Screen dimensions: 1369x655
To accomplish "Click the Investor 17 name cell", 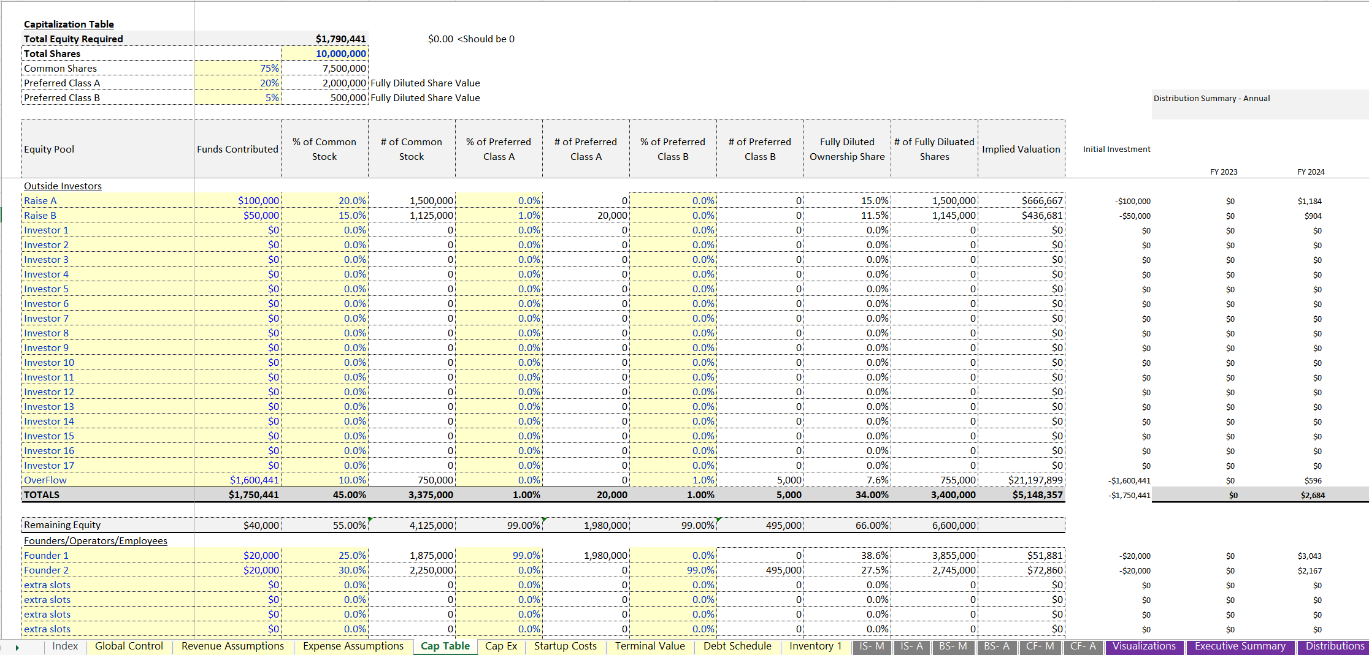I will [108, 465].
